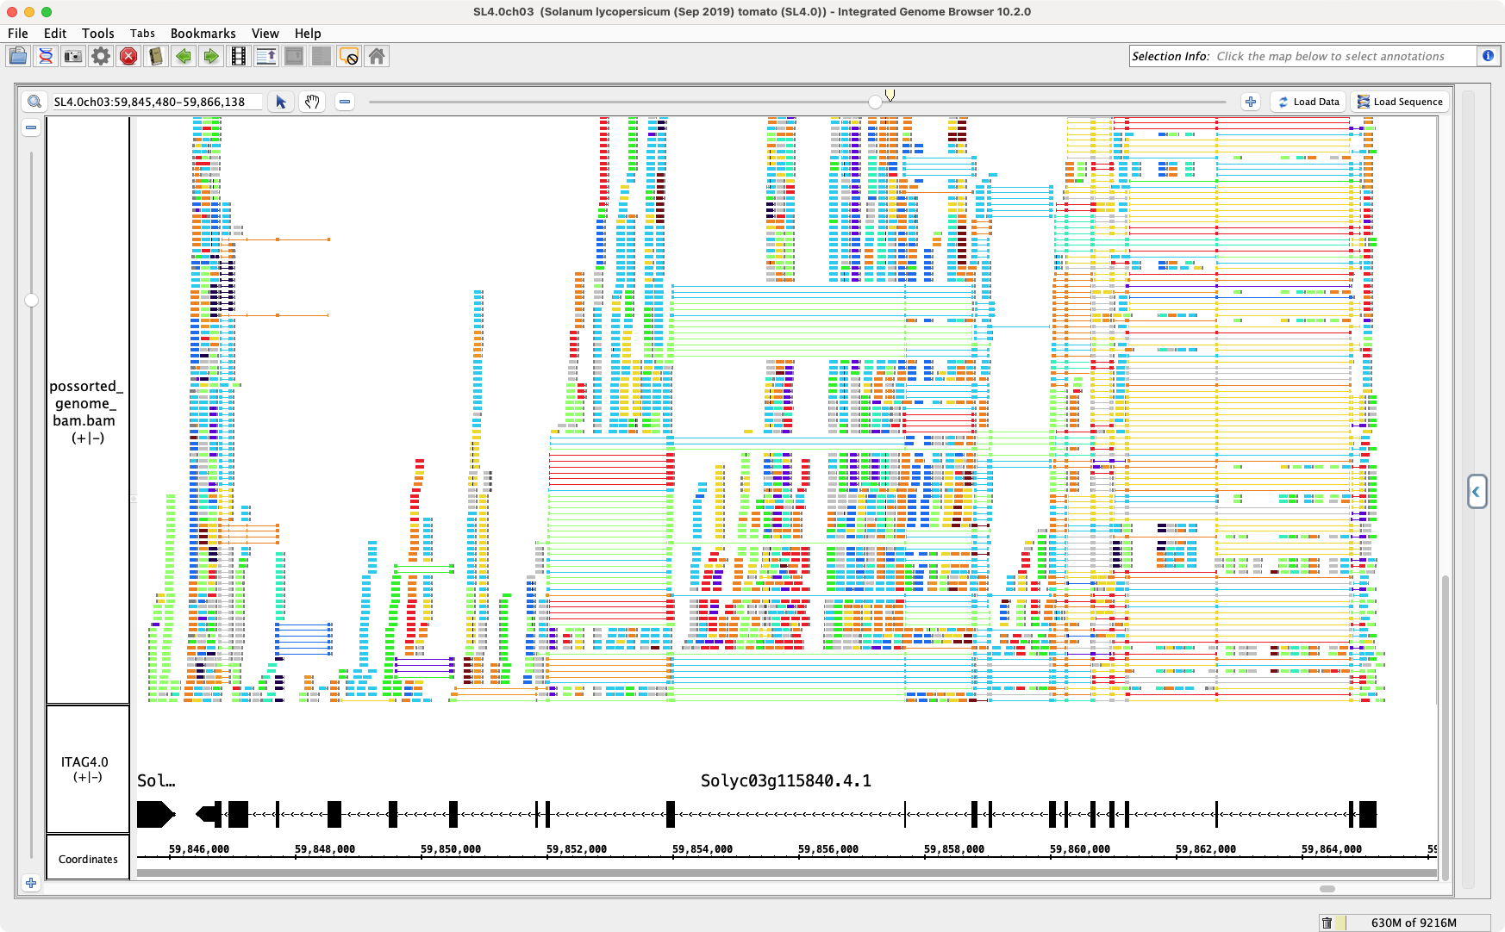This screenshot has height=932, width=1505.
Task: Click the Load Data button
Action: [x=1308, y=102]
